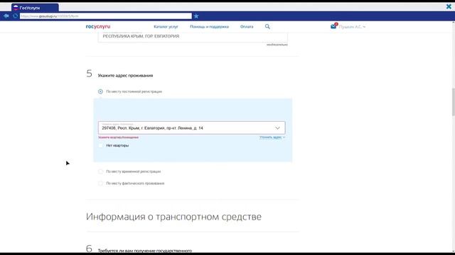Switch to the ГосУслуги browser tab
The height and width of the screenshot is (255, 455).
coord(35,8)
